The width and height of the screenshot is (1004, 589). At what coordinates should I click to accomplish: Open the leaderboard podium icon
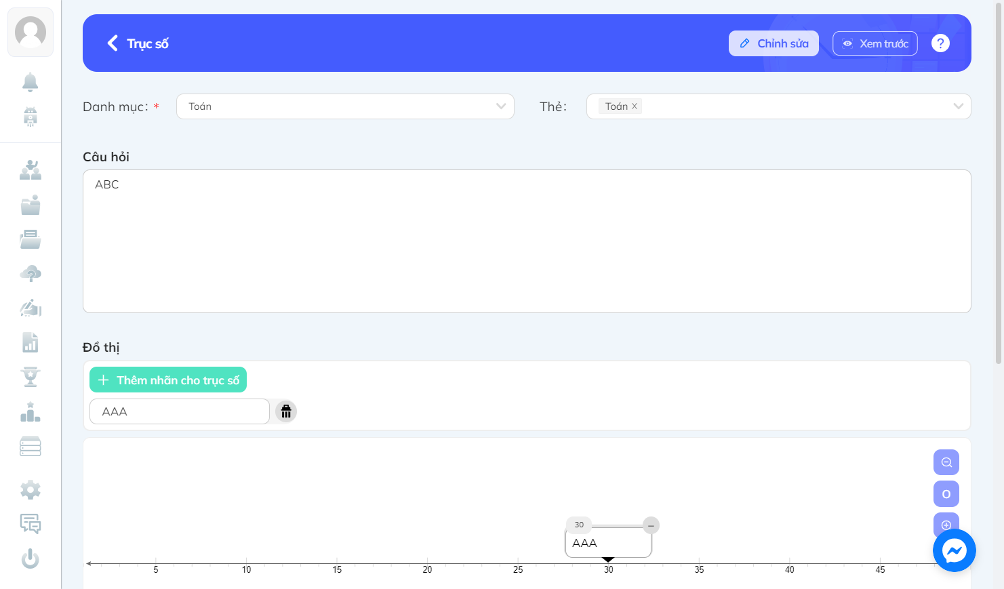point(31,411)
